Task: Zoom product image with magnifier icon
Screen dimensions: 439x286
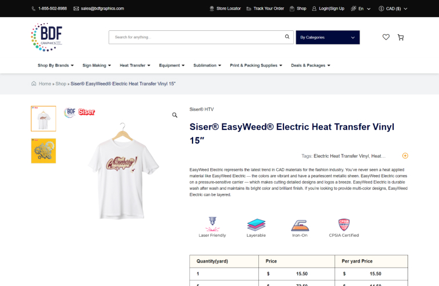Action: pyautogui.click(x=175, y=115)
